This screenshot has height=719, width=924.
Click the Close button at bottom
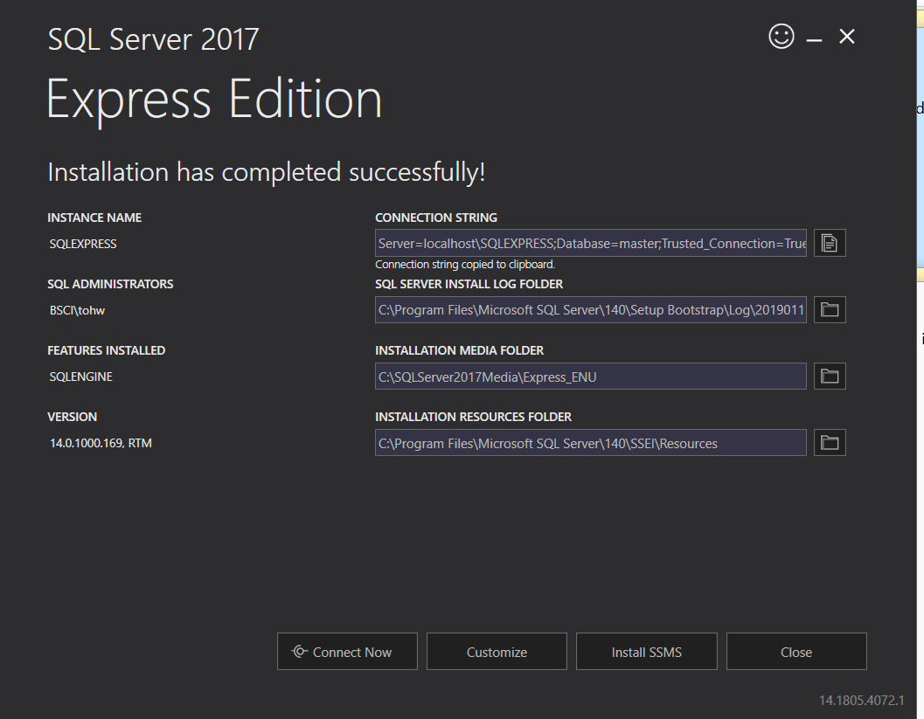coord(796,651)
